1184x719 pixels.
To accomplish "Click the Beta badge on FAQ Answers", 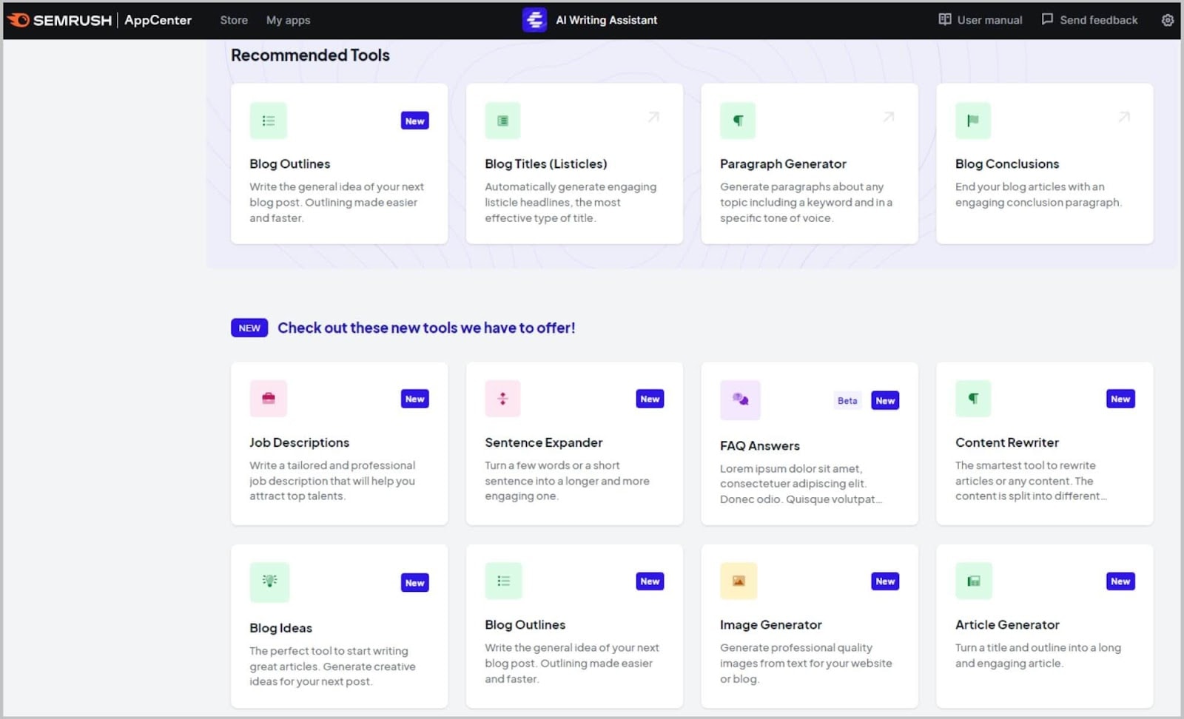I will point(847,400).
